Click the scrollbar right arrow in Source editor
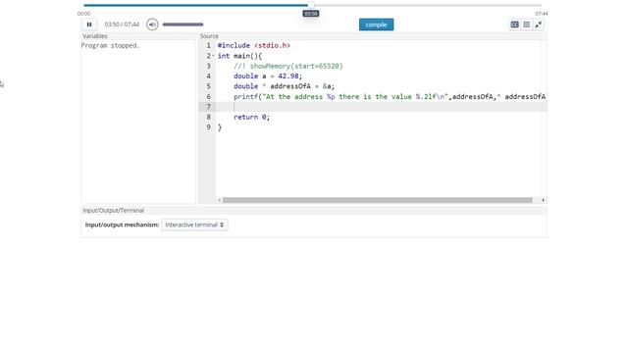 (x=543, y=200)
